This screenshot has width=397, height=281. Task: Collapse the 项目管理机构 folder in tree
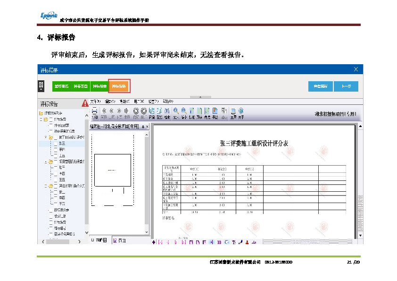tap(46, 162)
